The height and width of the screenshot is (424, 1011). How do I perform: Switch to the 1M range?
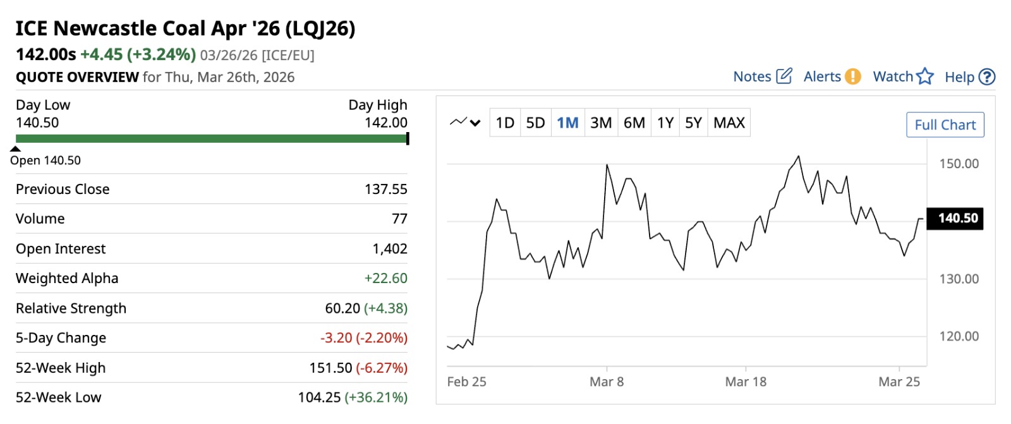coord(567,123)
